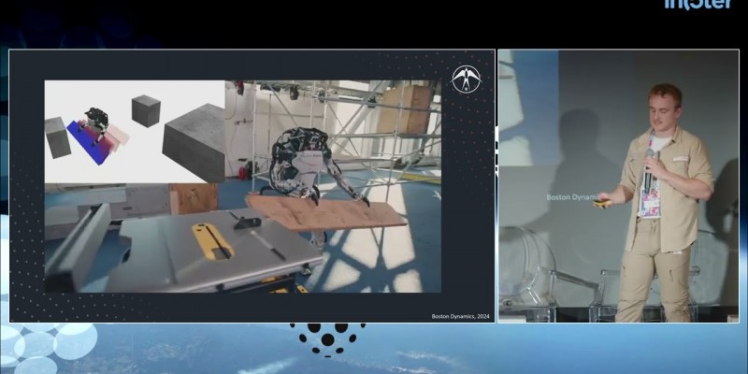This screenshot has width=748, height=374.
Task: Click the yellow clicker in presenter's hand
Action: 603,202
